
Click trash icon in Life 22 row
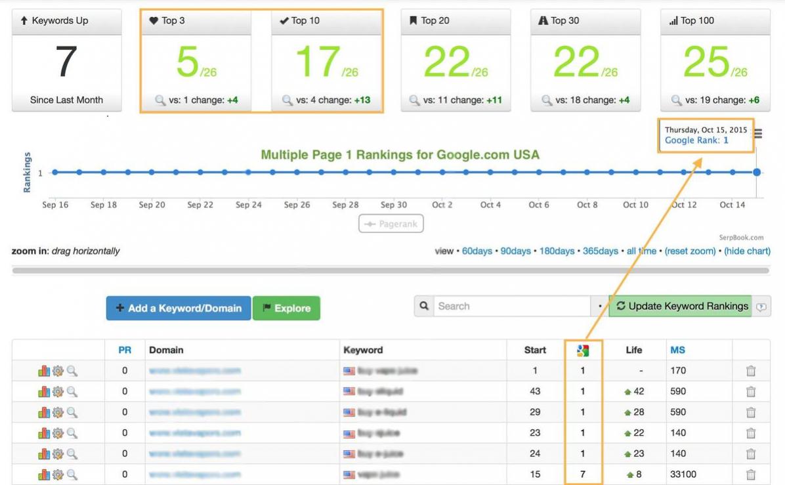750,433
